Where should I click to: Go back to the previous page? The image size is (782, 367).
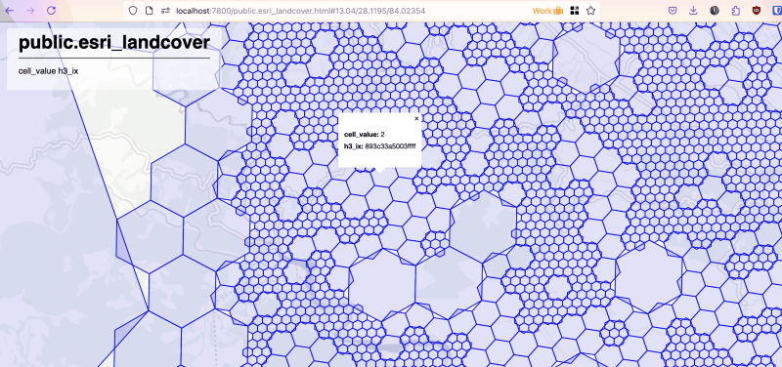coord(10,11)
